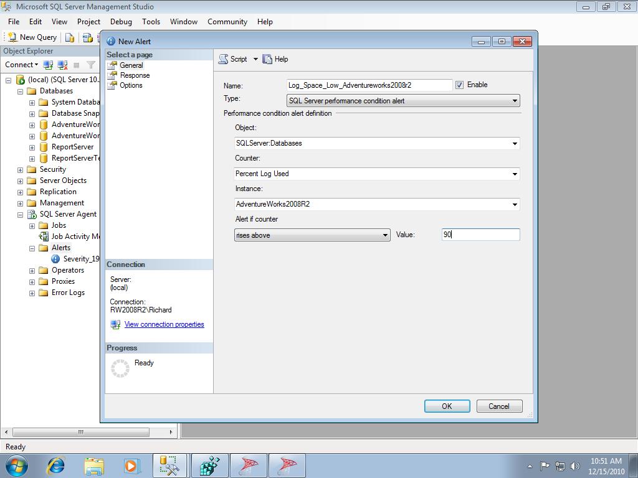Launch Internet Explorer from taskbar
Viewport: 638px width, 478px height.
click(55, 466)
